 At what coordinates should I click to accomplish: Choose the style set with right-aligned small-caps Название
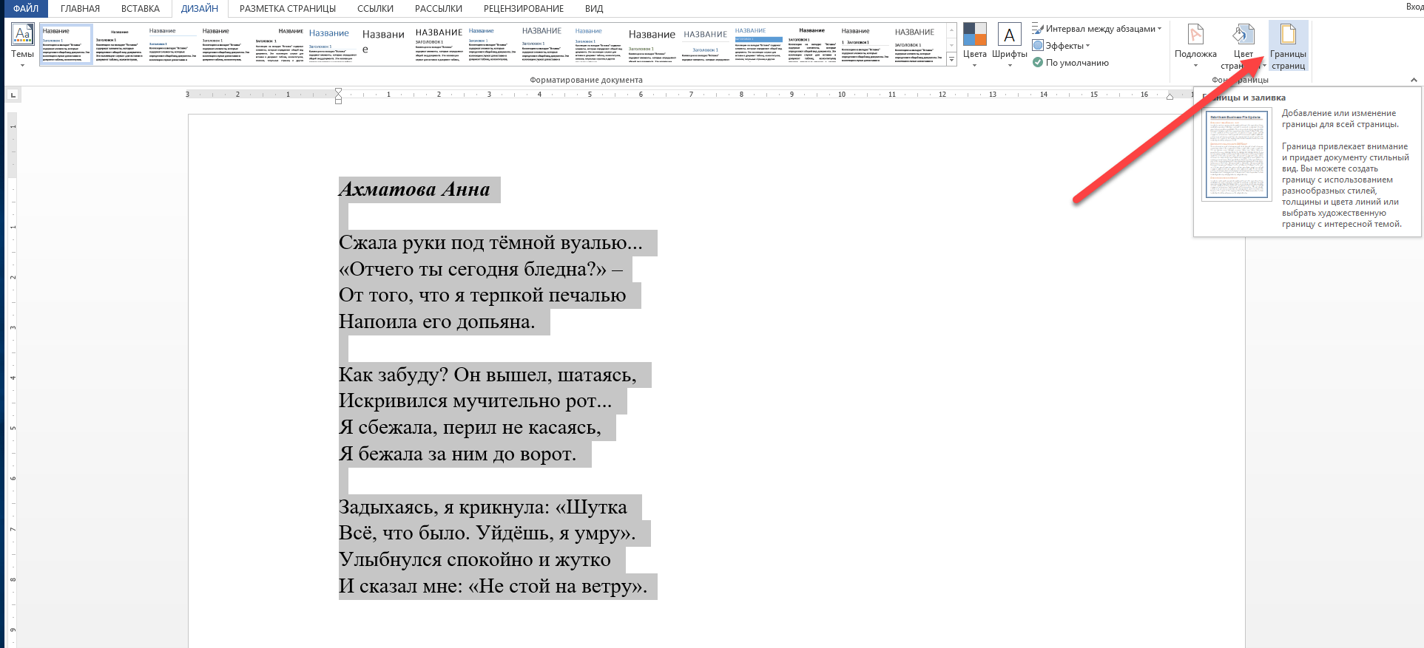(x=279, y=44)
